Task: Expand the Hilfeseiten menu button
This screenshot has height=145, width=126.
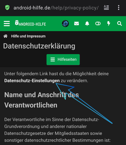Action: pos(63,60)
